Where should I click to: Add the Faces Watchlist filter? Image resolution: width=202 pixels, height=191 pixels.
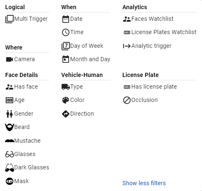coord(148,19)
